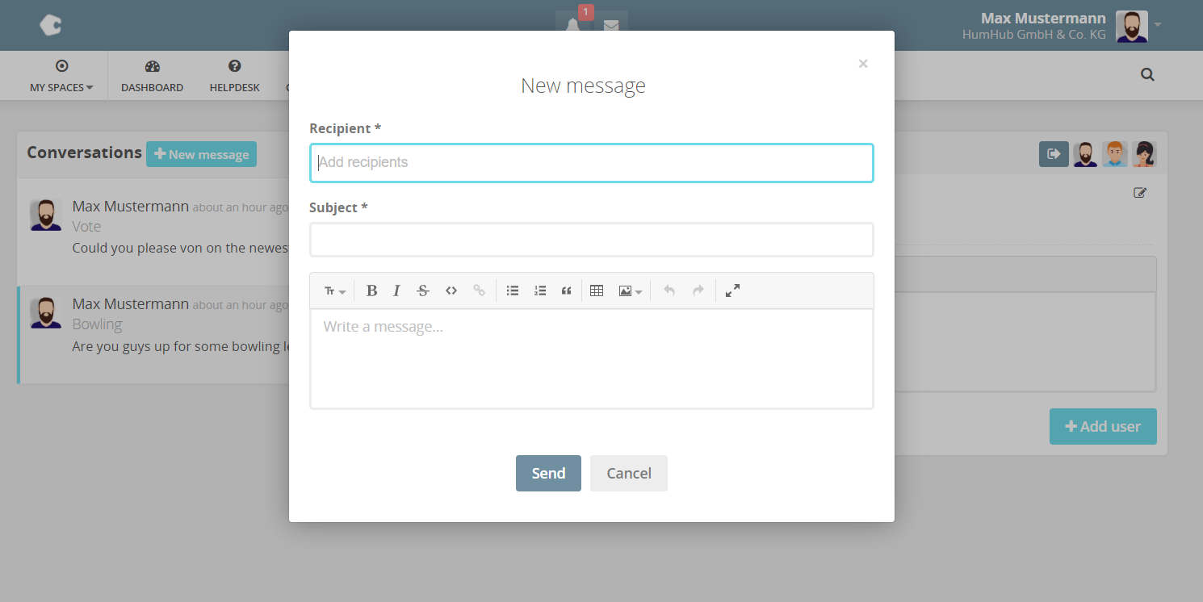The height and width of the screenshot is (602, 1203).
Task: Open the text size dropdown
Action: [x=334, y=291]
